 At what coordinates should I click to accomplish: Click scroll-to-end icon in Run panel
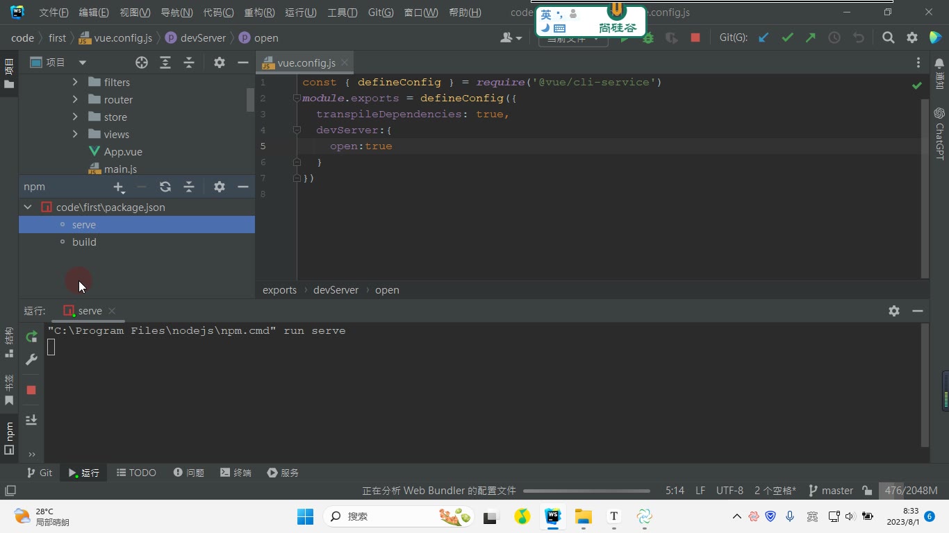31,420
